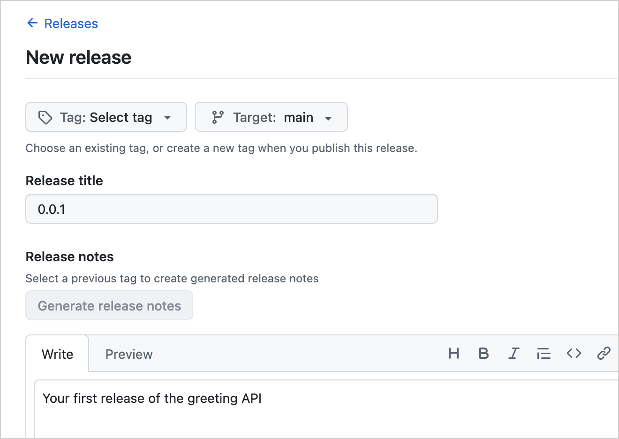Click the back arrow beside Releases
619x439 pixels.
[32, 23]
